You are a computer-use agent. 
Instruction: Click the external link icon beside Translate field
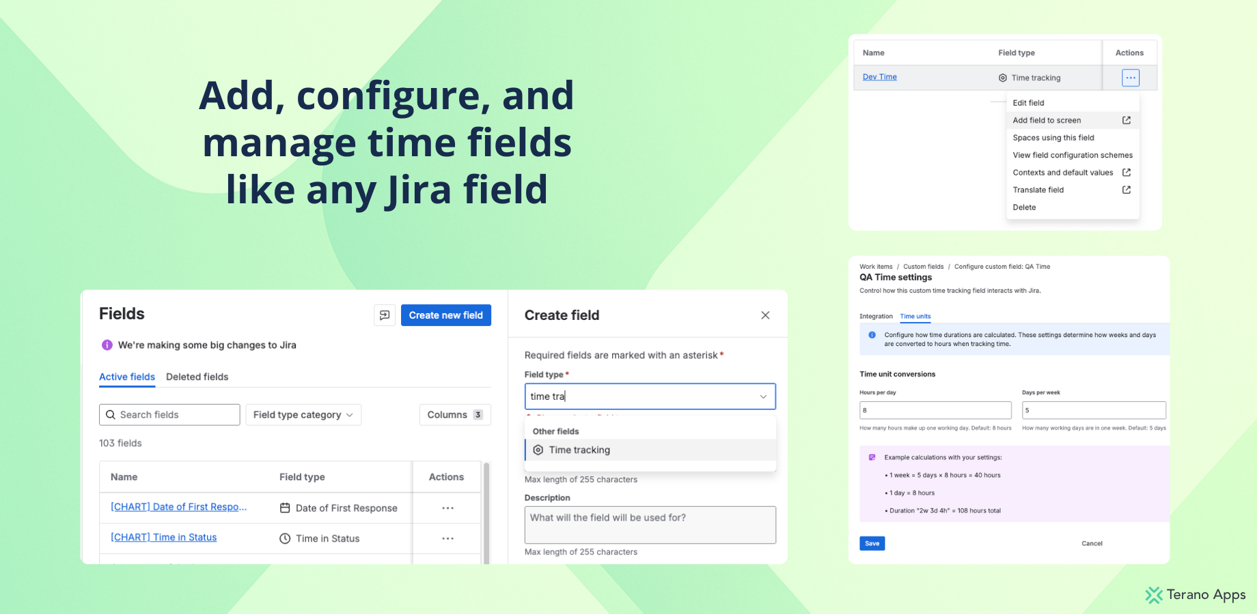click(x=1125, y=190)
